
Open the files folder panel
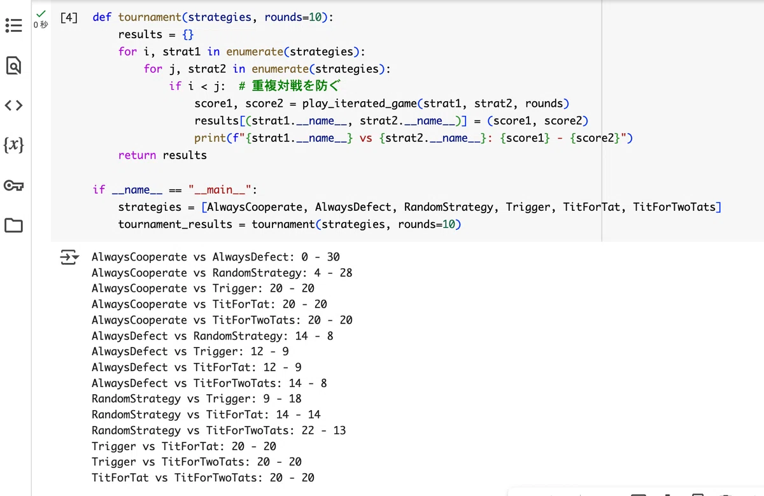(13, 225)
